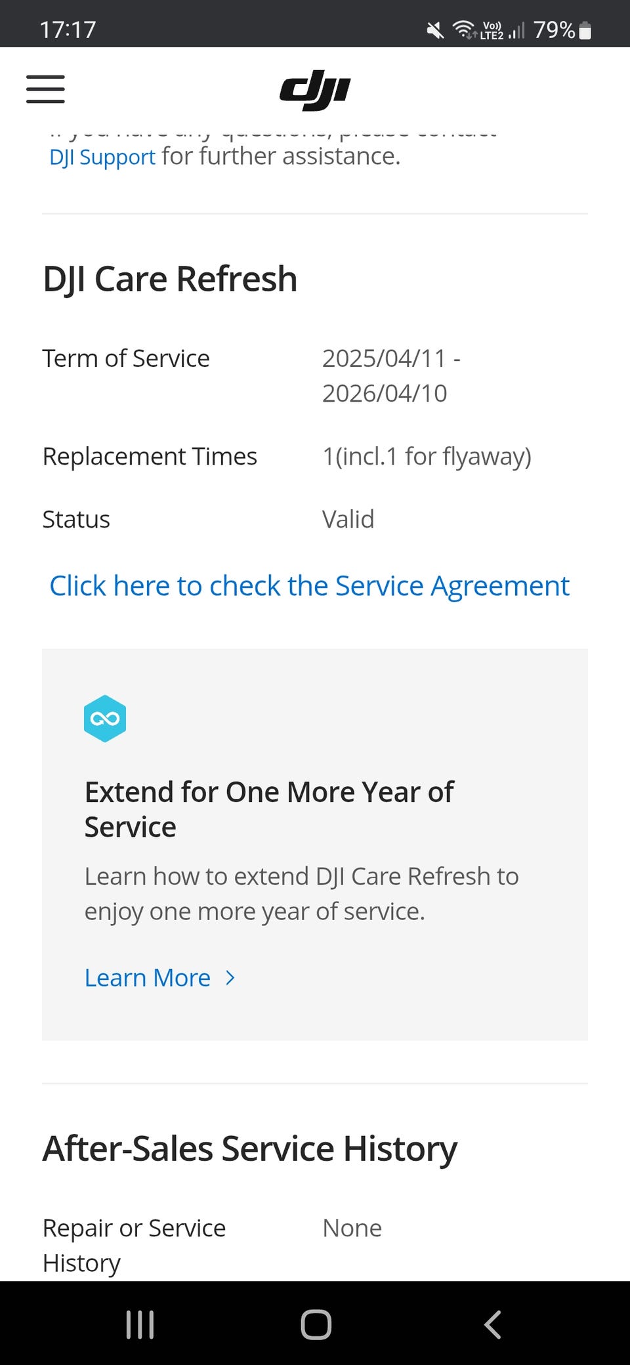630x1365 pixels.
Task: Tap the battery indicator icon
Action: pos(585,30)
